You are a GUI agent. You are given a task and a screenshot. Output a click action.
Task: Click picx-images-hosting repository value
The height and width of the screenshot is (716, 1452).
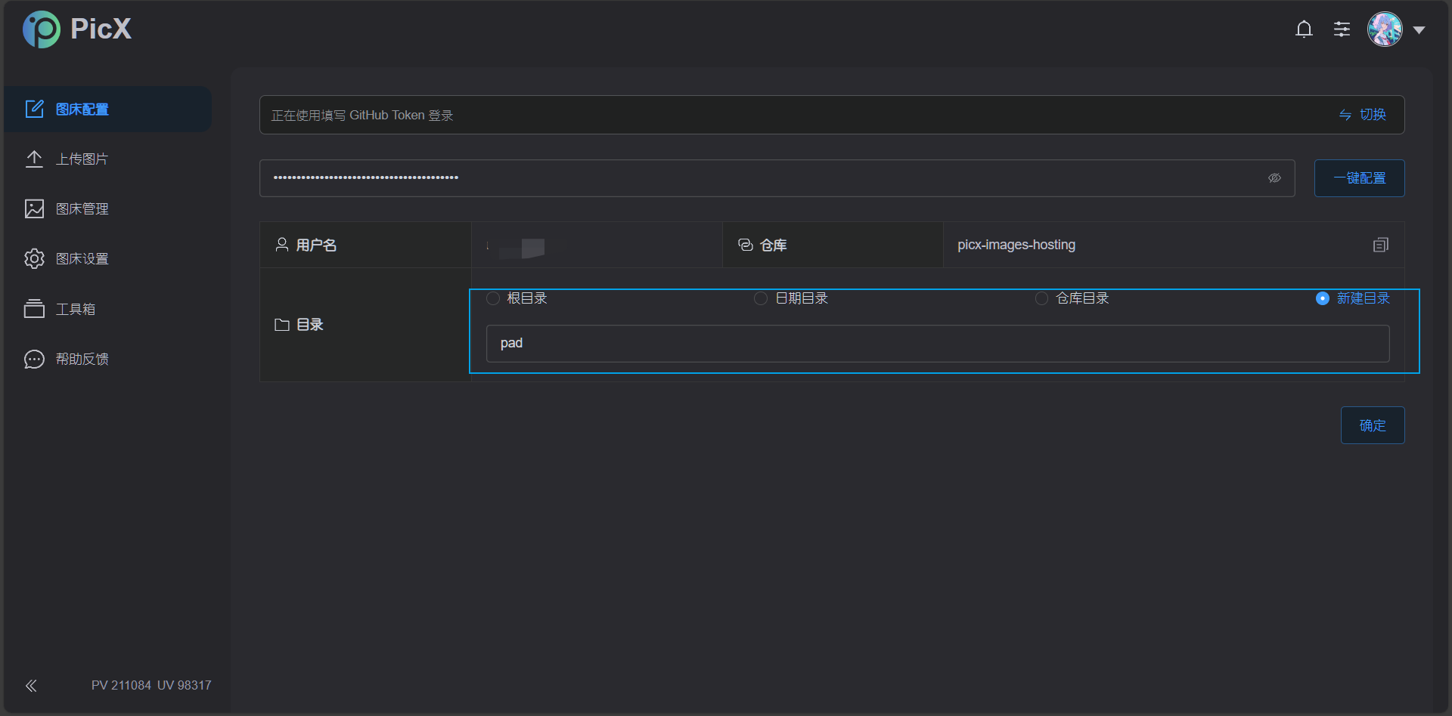pos(1016,245)
